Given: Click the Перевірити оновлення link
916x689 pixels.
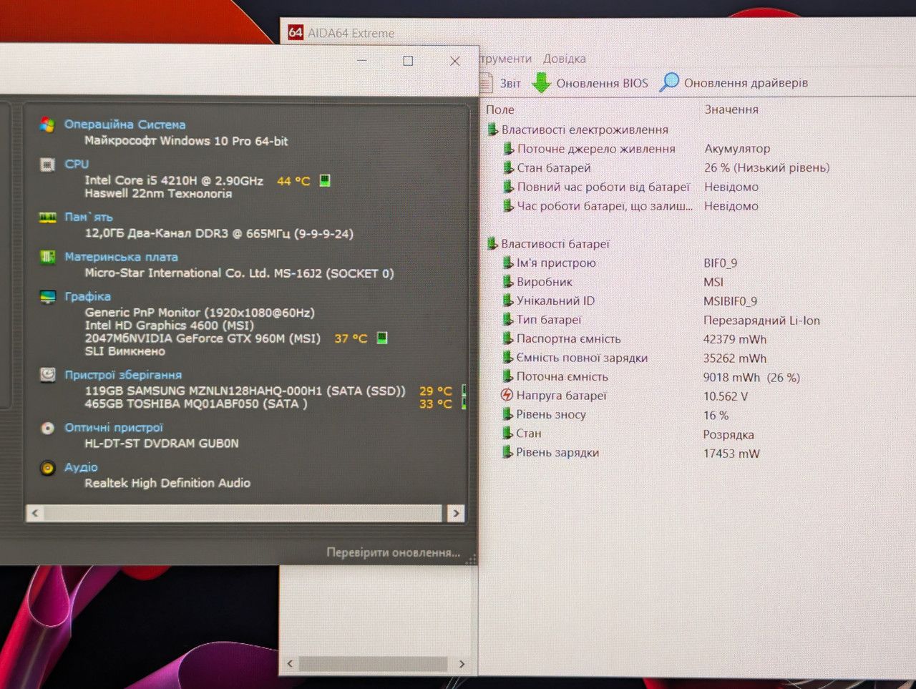Looking at the screenshot, I should (393, 552).
